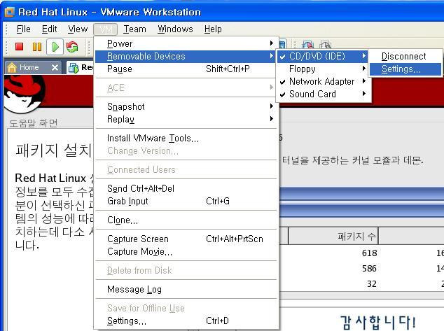The height and width of the screenshot is (331, 444).
Task: Open the Windows menu
Action: [175, 29]
